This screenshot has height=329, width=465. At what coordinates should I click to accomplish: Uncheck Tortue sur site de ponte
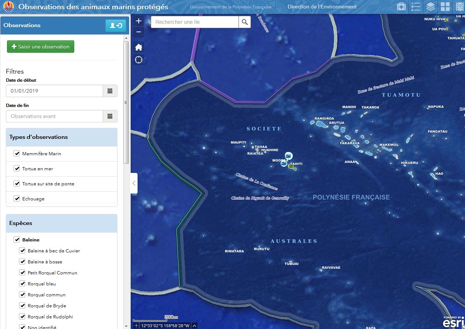click(17, 184)
